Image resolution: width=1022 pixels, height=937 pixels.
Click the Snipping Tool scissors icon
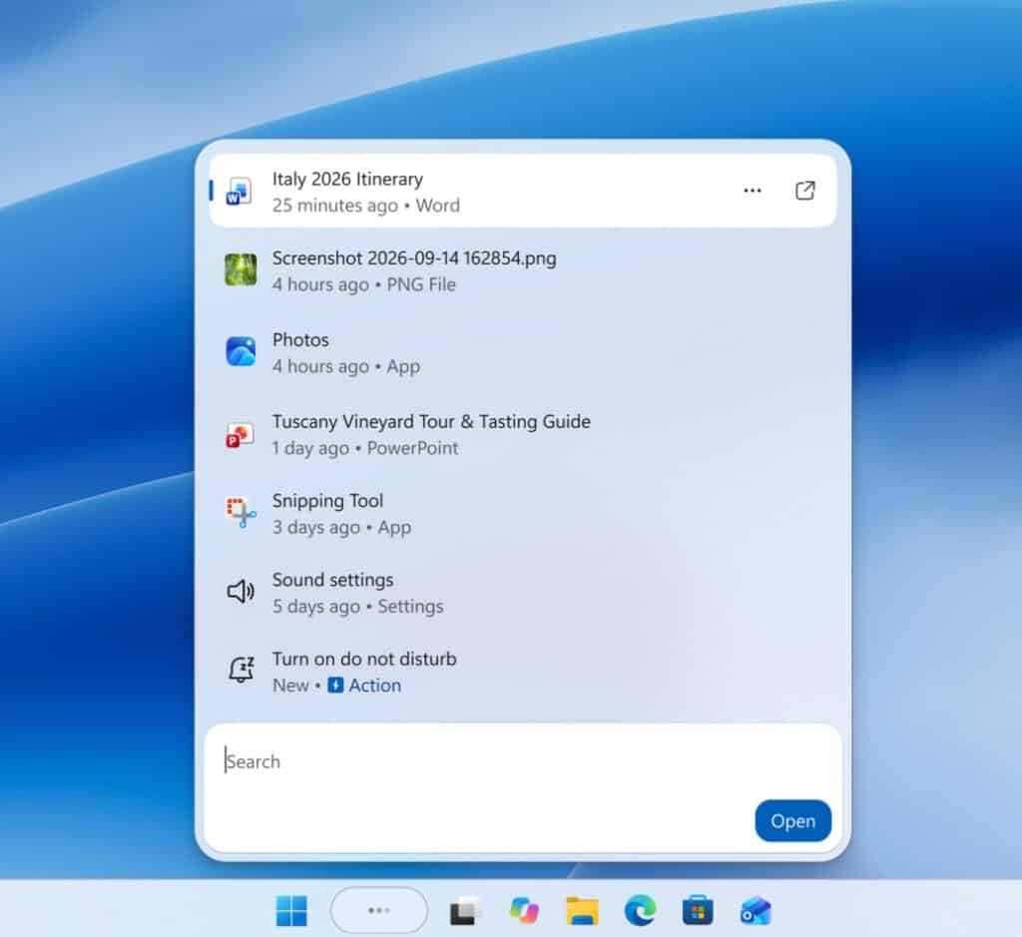(x=241, y=513)
